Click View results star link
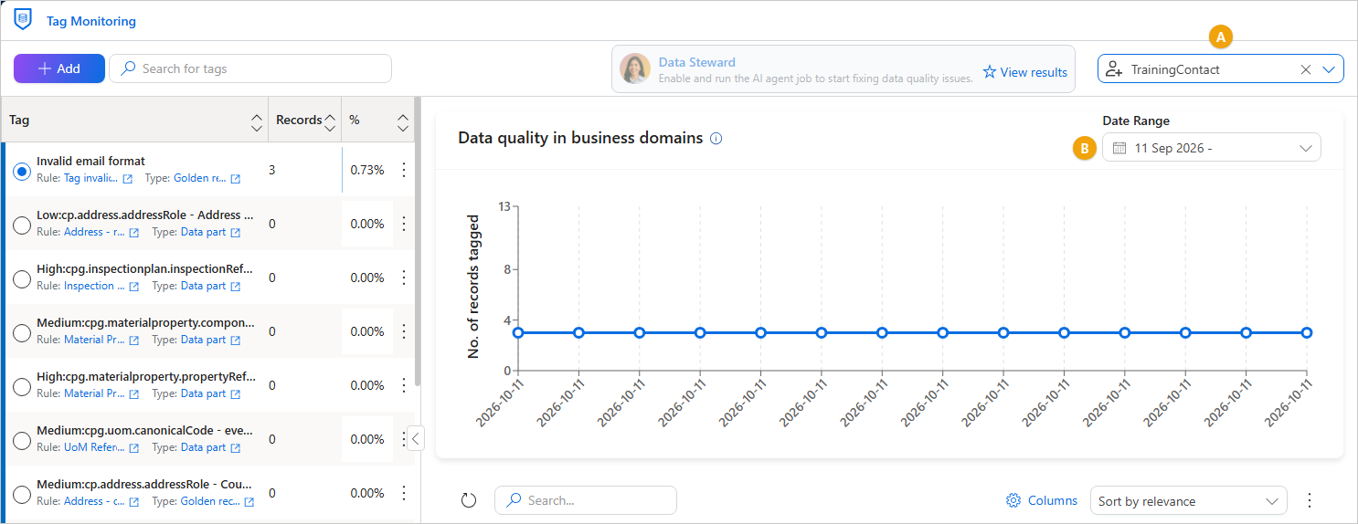 click(1024, 72)
